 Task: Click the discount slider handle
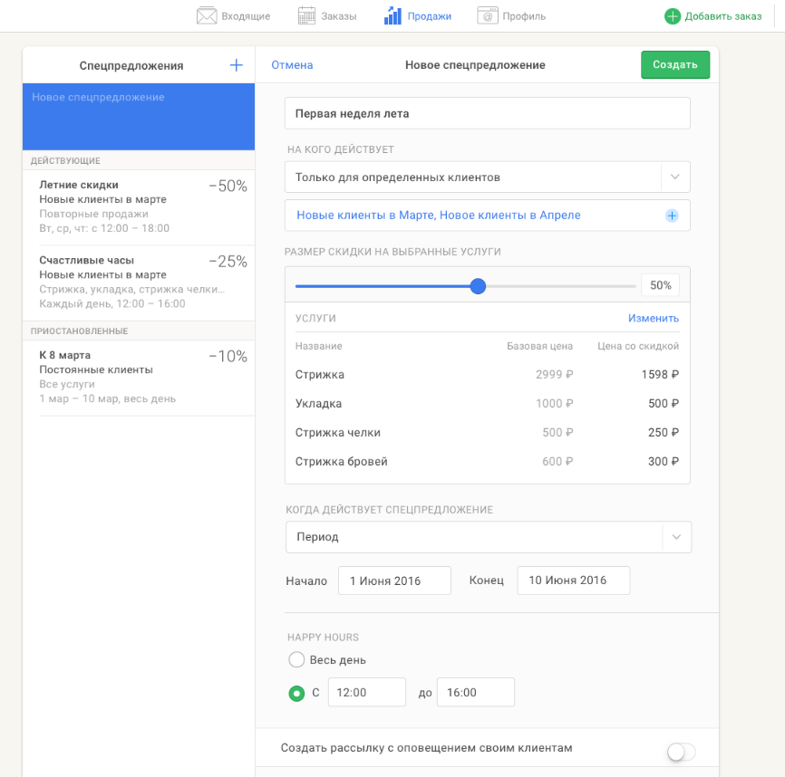(x=478, y=286)
